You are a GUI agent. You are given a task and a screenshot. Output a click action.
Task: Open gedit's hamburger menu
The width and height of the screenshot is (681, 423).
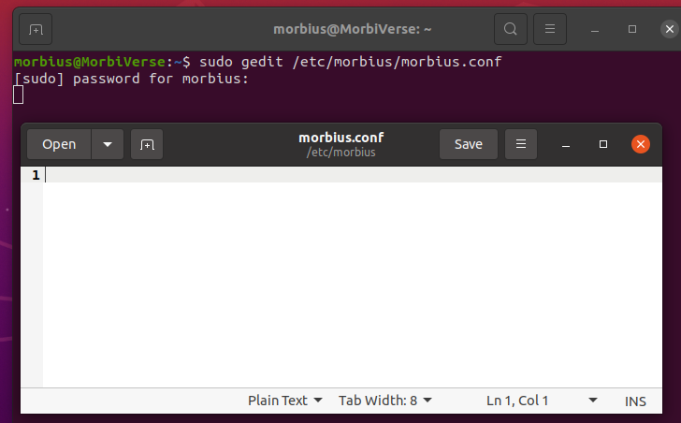point(521,144)
